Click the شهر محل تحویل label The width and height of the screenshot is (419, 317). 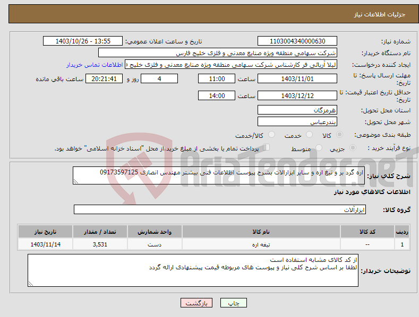[388, 122]
